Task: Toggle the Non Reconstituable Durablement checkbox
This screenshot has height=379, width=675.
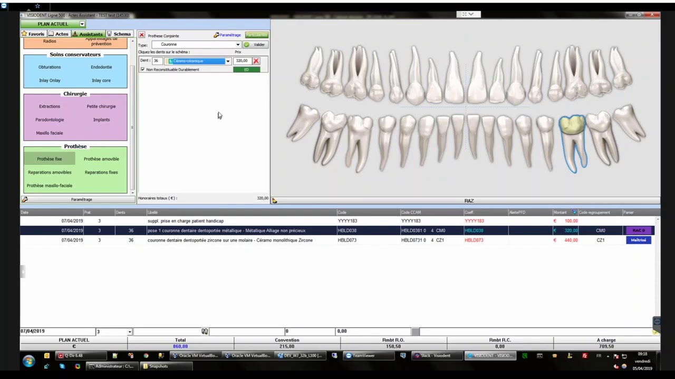Action: tap(142, 69)
